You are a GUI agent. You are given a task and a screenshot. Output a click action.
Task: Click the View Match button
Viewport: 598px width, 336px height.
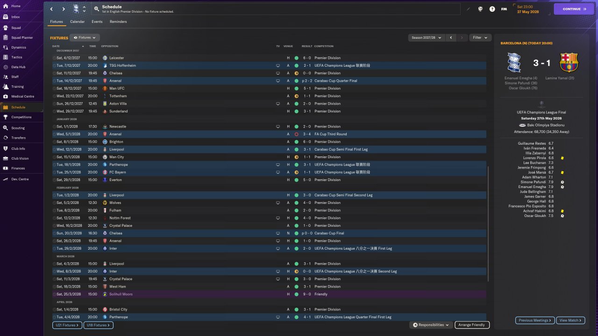click(571, 320)
